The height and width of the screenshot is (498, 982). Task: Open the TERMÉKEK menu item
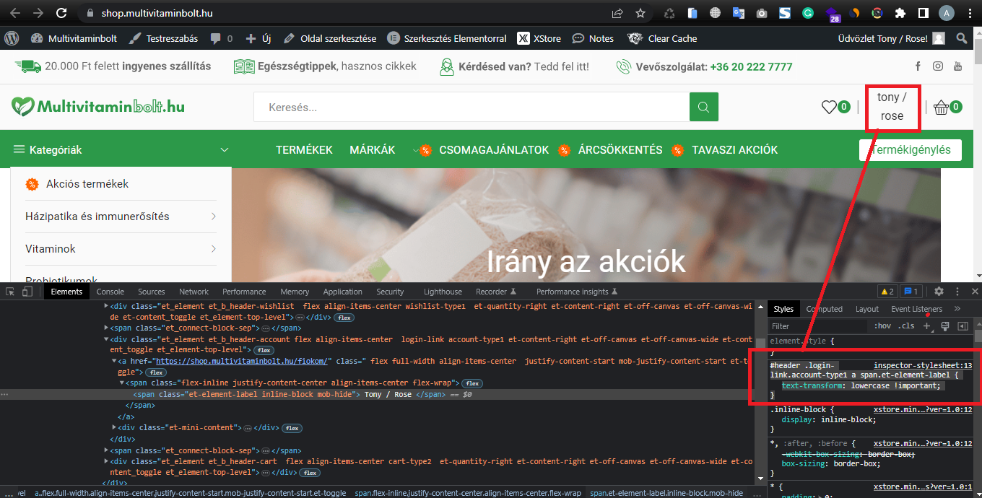[304, 150]
